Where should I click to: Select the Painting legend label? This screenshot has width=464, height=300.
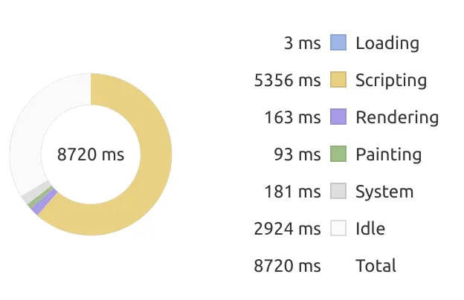pyautogui.click(x=388, y=154)
